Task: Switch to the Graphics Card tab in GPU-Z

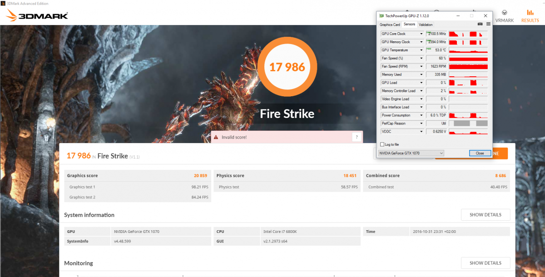Action: pos(390,25)
